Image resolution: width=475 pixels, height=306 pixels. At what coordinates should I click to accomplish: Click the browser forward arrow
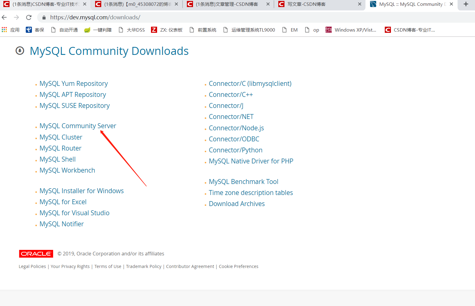(17, 17)
